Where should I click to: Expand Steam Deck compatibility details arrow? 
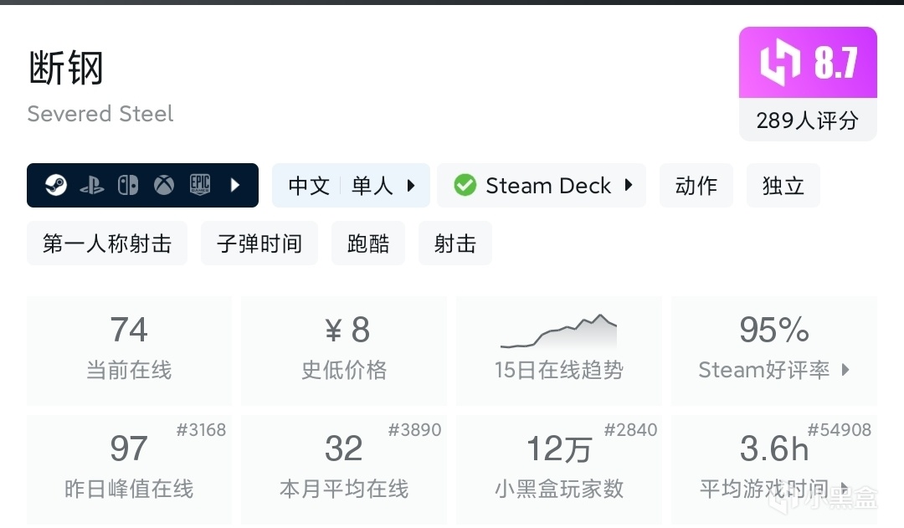(629, 186)
